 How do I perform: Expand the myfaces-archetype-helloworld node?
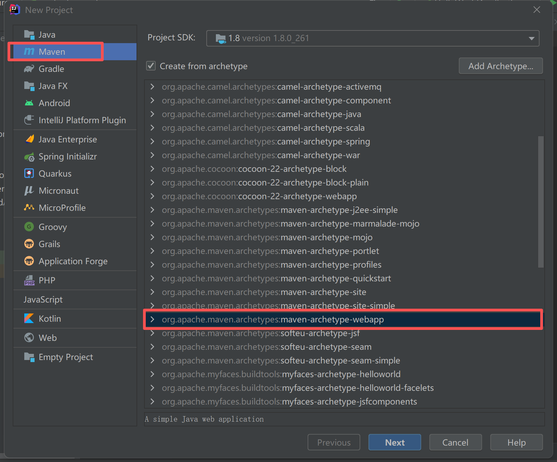point(153,374)
